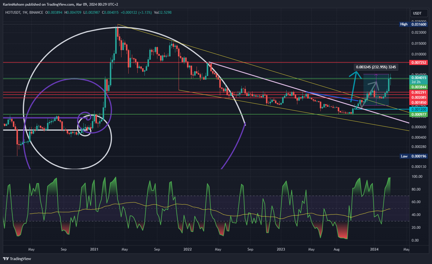
Task: Click the current price label 0.004015 on axis
Action: tap(419, 78)
